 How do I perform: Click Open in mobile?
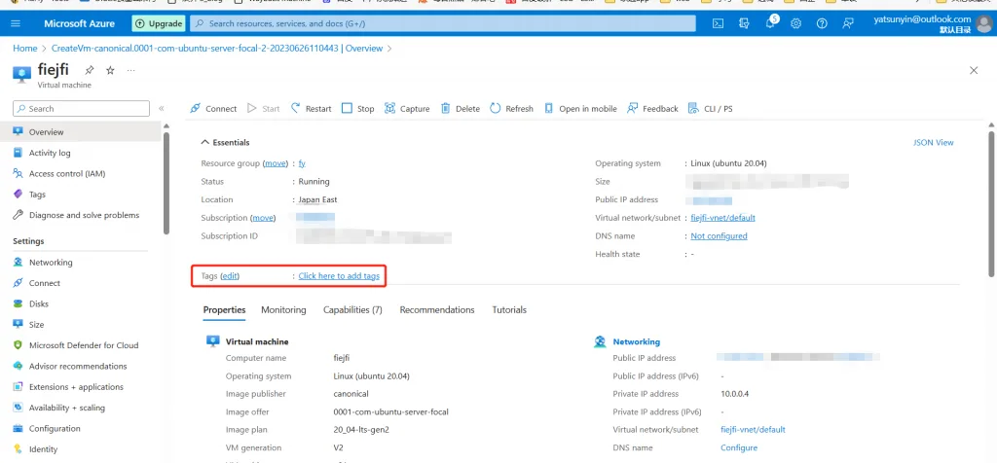click(x=580, y=109)
